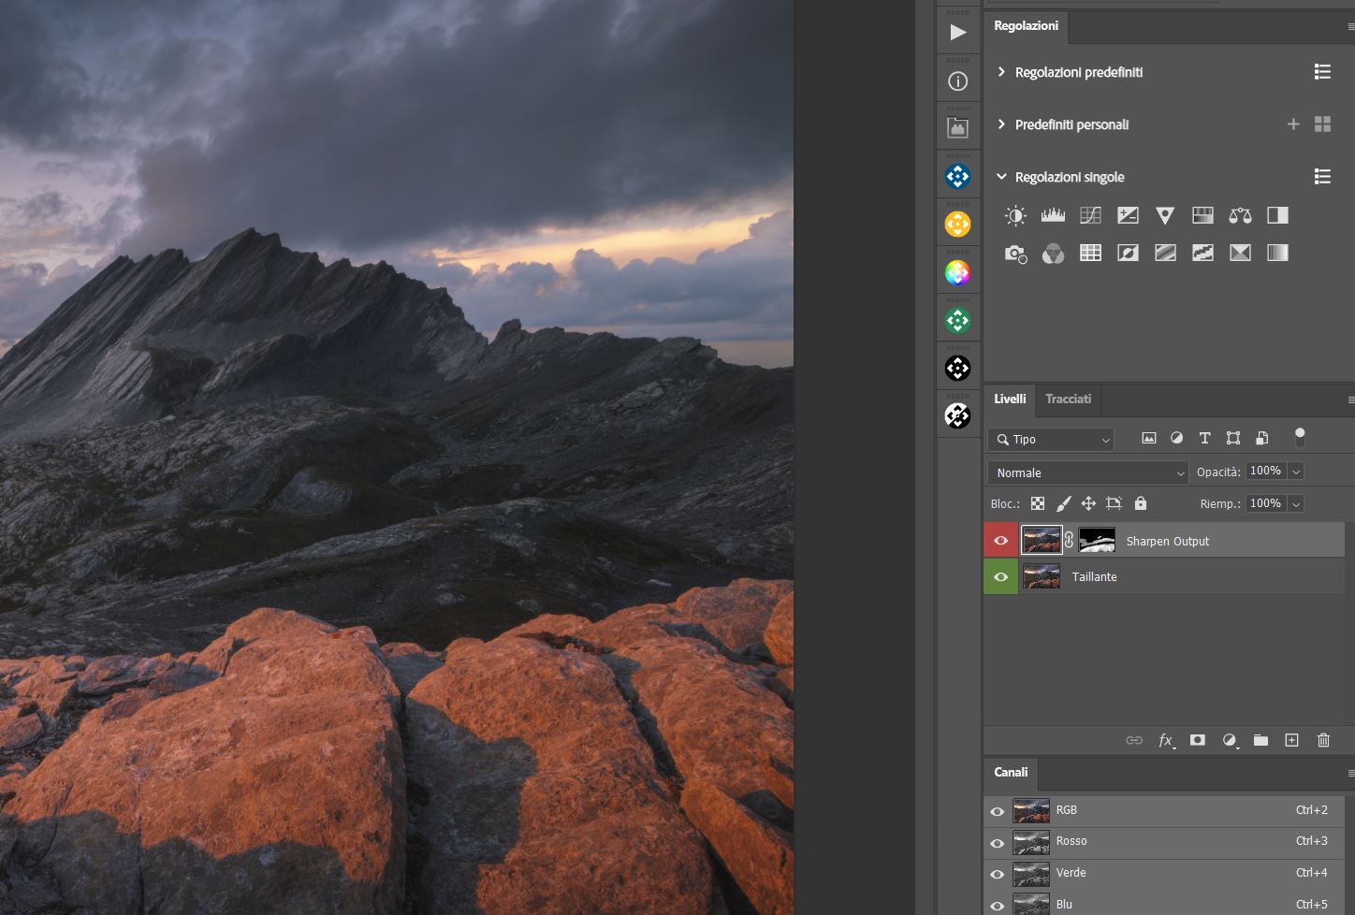The height and width of the screenshot is (915, 1355).
Task: Add a Photo Filter adjustment
Action: 1015,254
